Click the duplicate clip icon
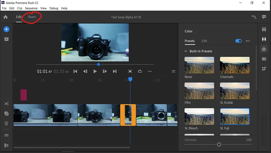 point(6,114)
